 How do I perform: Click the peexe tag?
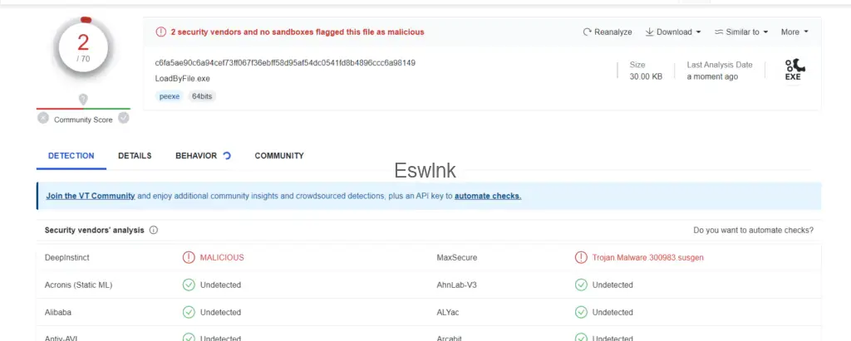click(x=170, y=96)
